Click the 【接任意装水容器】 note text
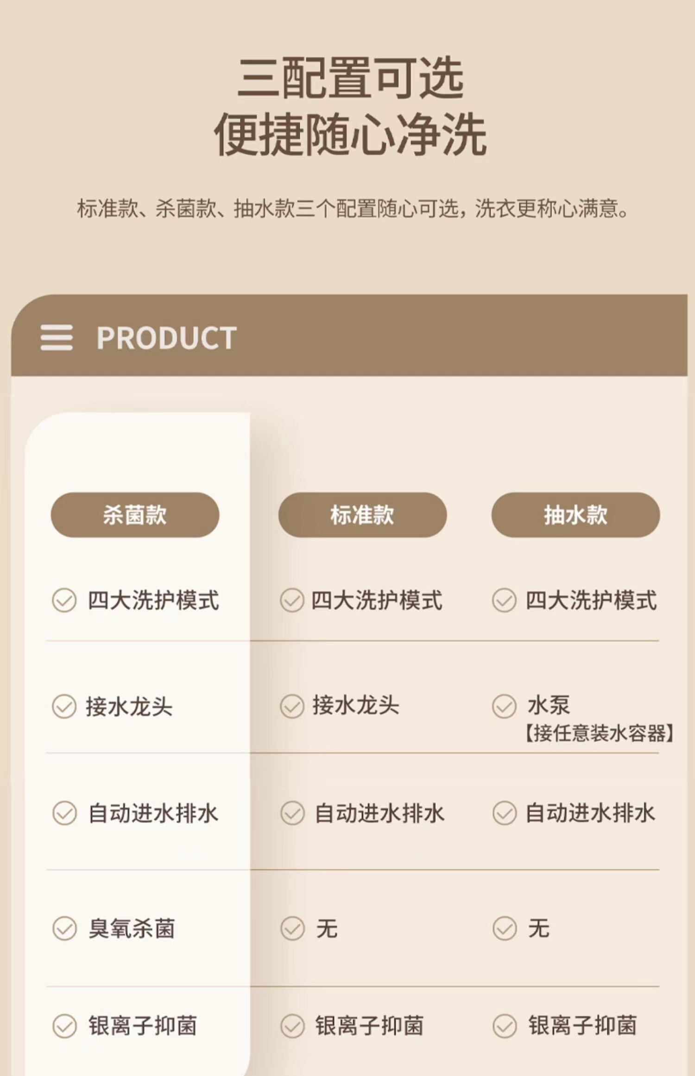Viewport: 695px width, 1076px height. 599,733
